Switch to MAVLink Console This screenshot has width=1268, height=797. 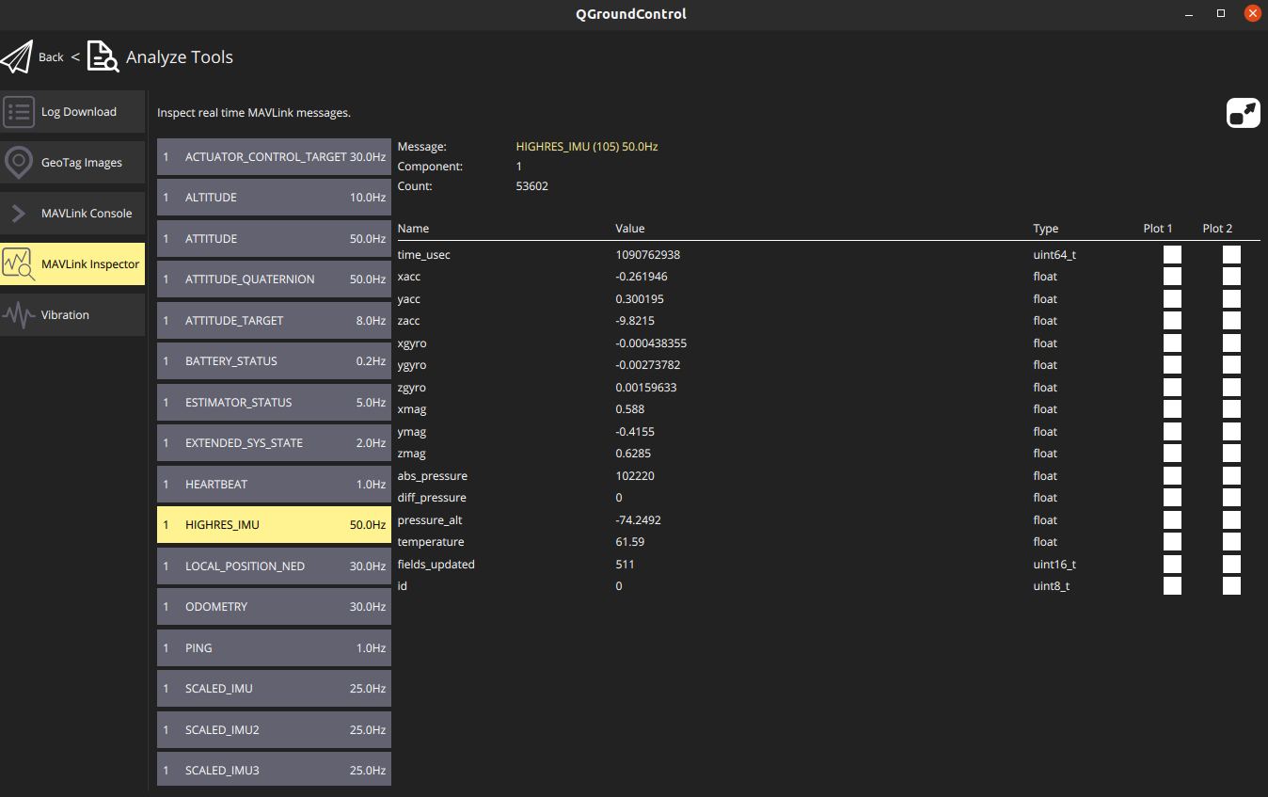click(x=72, y=214)
